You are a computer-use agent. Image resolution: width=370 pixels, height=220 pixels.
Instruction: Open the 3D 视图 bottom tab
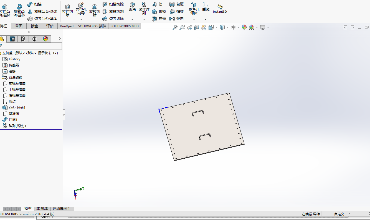pos(42,209)
